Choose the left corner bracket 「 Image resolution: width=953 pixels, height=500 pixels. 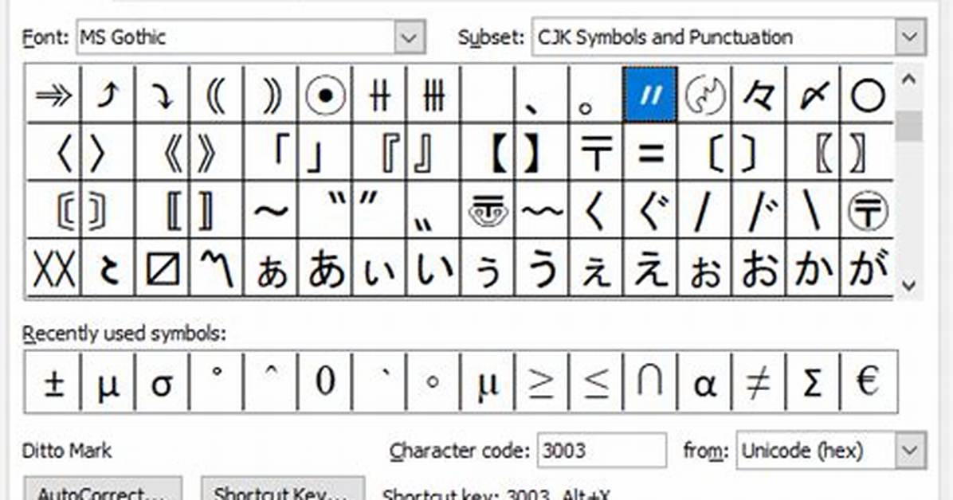[x=270, y=152]
